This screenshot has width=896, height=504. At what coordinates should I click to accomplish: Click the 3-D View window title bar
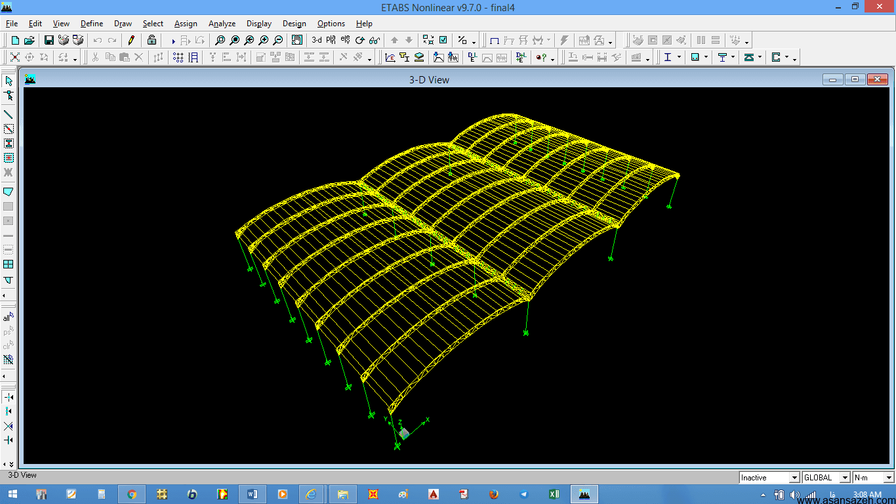[429, 79]
